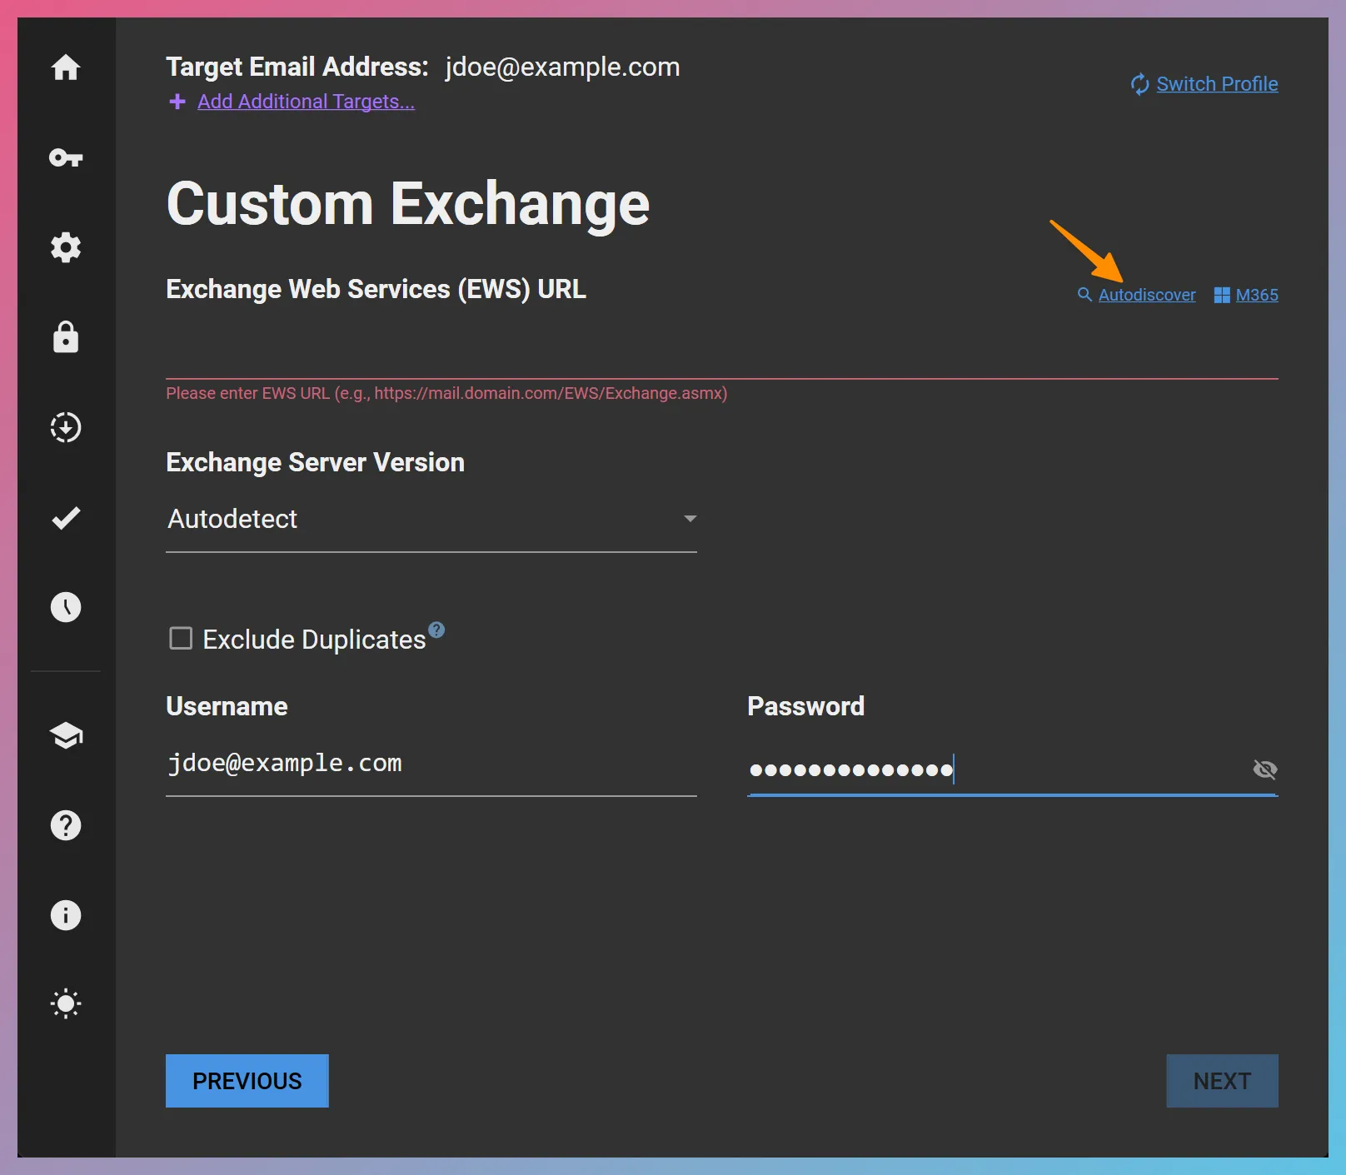Viewport: 1346px width, 1175px height.
Task: Select the download icon in sidebar
Action: 66,427
